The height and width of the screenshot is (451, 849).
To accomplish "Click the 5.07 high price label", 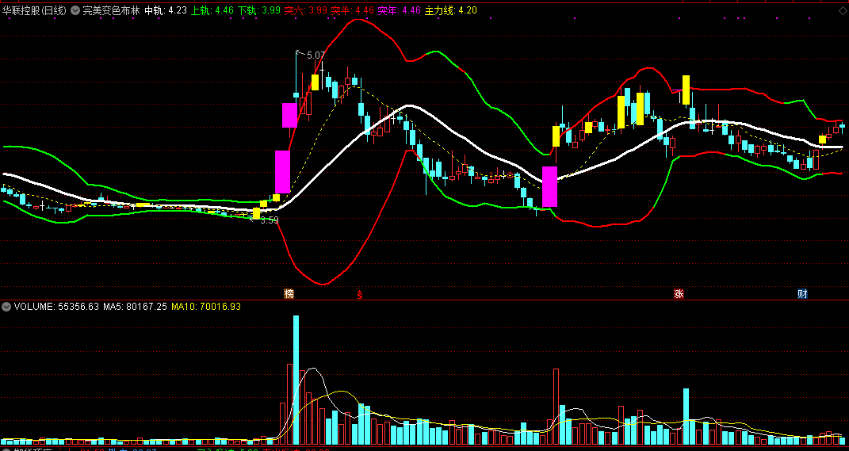I will click(x=316, y=55).
